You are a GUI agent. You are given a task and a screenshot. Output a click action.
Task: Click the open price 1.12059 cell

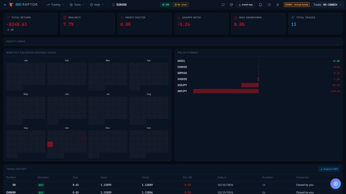tap(106, 192)
